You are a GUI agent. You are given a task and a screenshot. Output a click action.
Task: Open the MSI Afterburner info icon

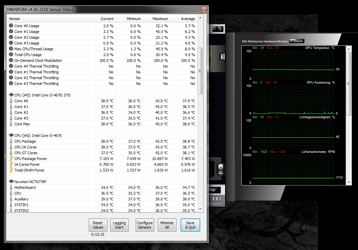[222, 56]
